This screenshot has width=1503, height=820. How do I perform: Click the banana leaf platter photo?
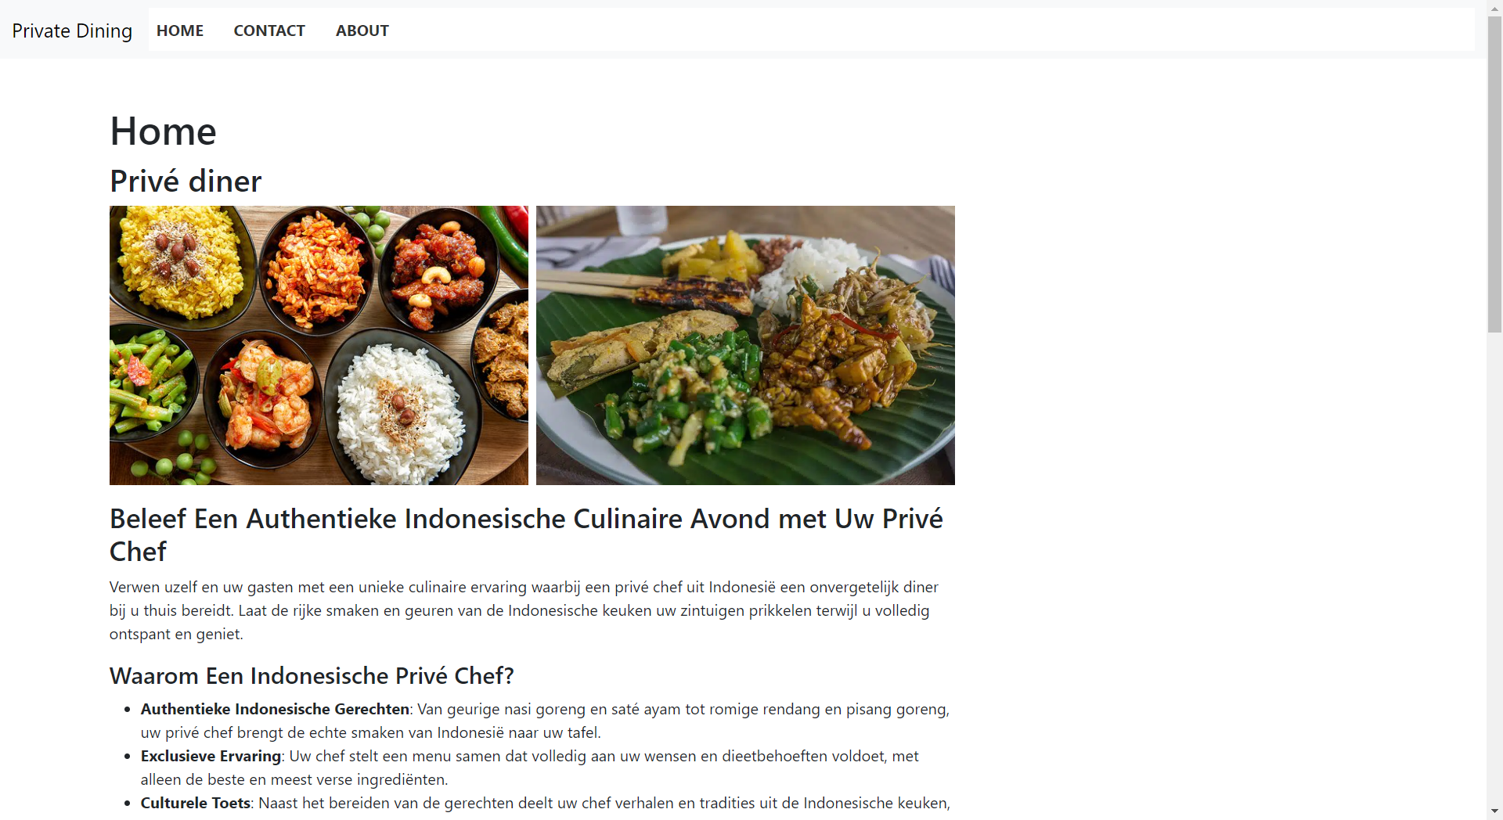click(x=745, y=345)
